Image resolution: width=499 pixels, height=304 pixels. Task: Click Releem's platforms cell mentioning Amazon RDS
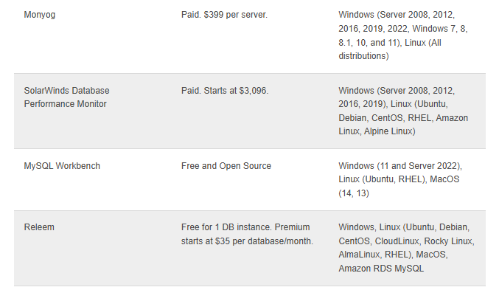click(406, 248)
